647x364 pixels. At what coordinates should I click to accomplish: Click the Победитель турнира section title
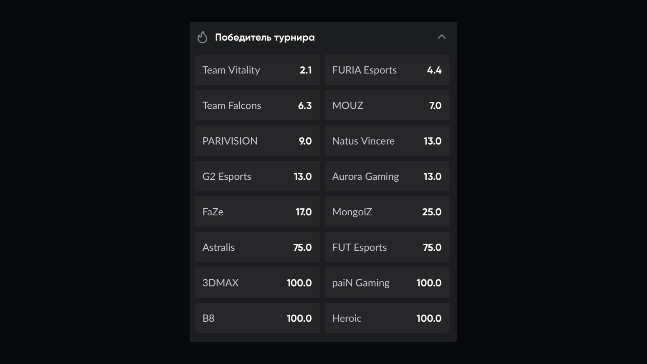[265, 37]
